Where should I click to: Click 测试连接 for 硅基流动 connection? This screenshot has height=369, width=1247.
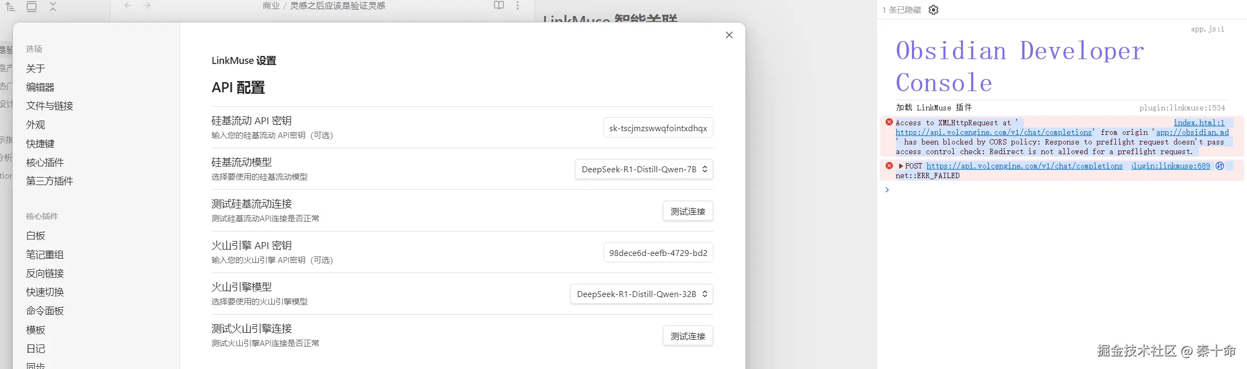point(688,211)
